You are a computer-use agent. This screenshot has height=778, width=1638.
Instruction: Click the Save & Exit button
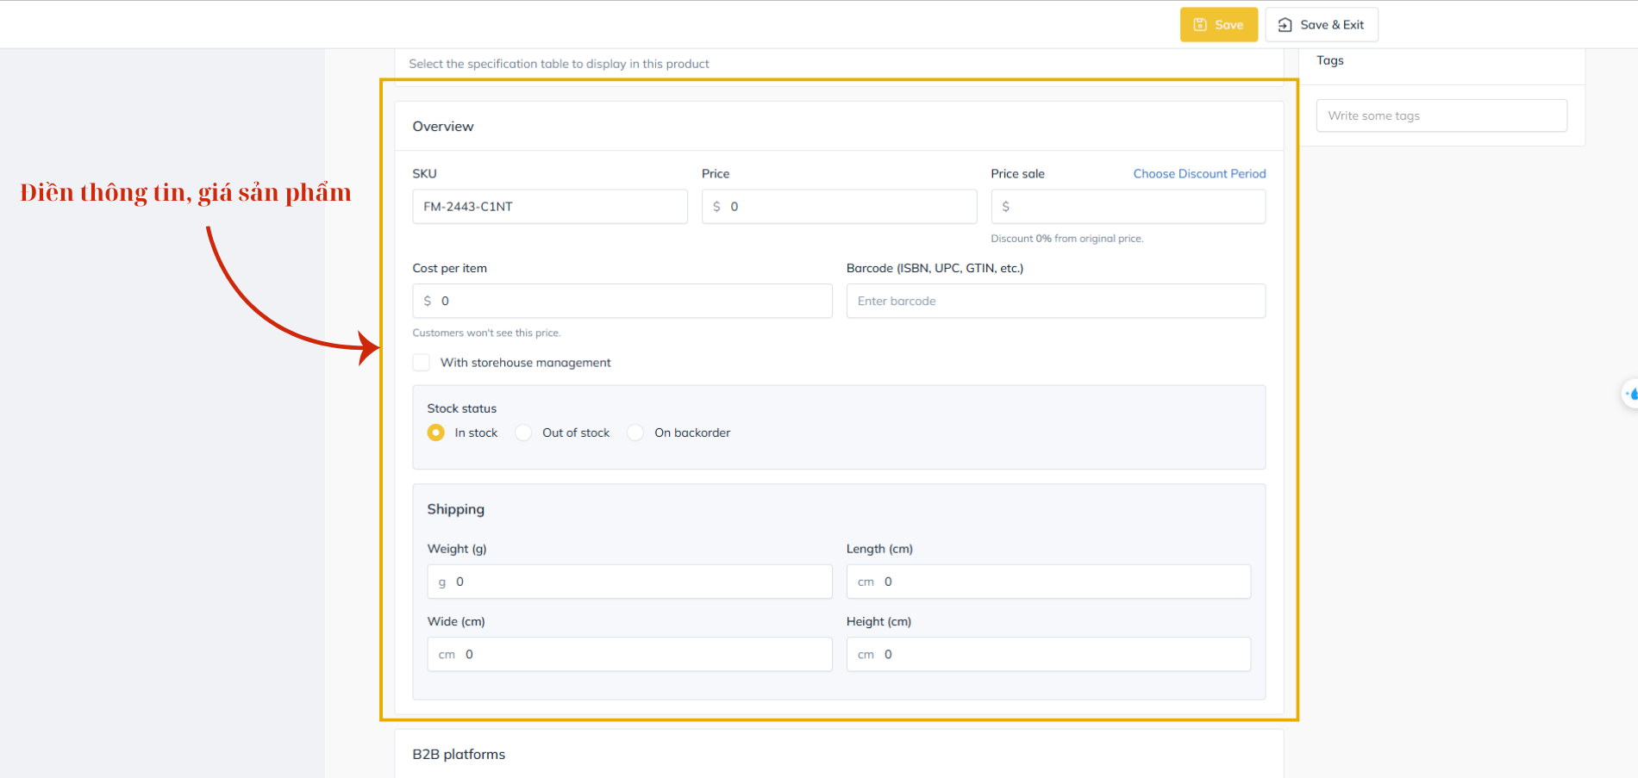pyautogui.click(x=1321, y=25)
